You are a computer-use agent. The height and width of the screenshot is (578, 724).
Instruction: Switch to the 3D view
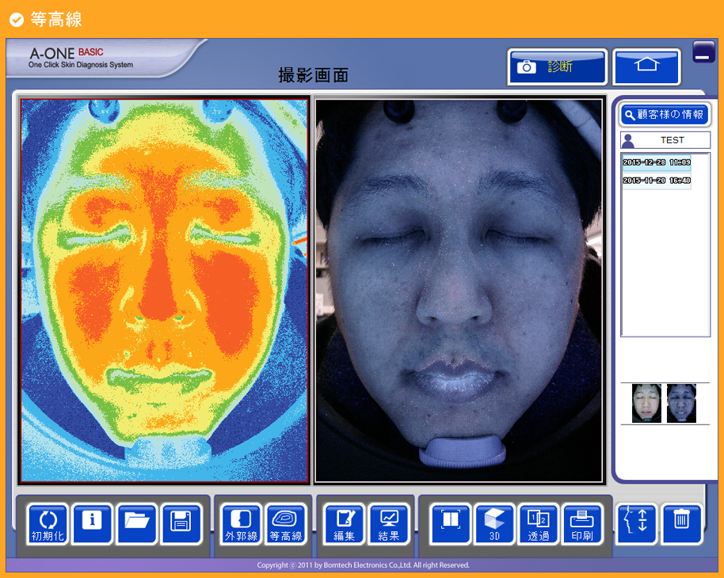coord(495,524)
